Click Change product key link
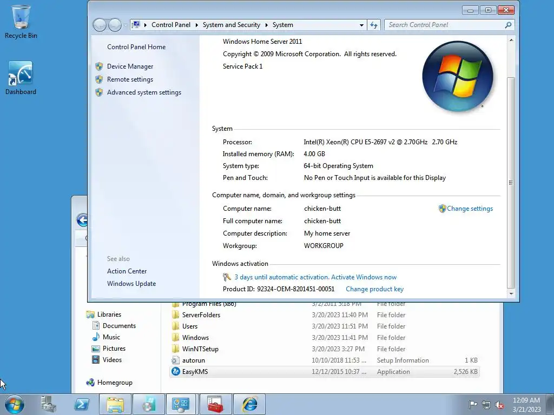 tap(374, 289)
